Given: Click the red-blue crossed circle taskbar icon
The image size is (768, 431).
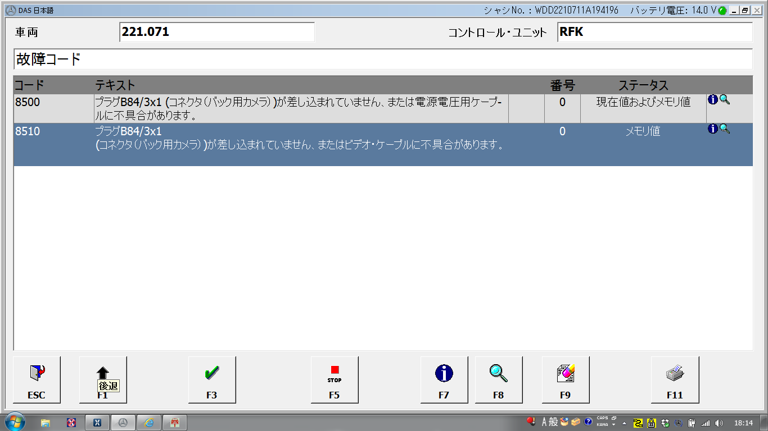Looking at the screenshot, I should point(71,422).
